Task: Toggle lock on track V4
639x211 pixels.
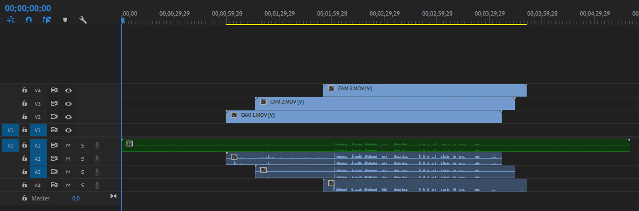Action: click(x=24, y=90)
